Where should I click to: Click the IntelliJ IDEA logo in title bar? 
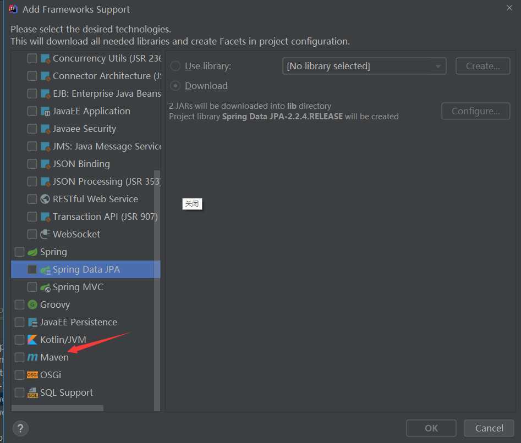13,9
